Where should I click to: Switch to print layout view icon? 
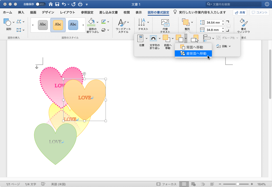tap(184, 184)
